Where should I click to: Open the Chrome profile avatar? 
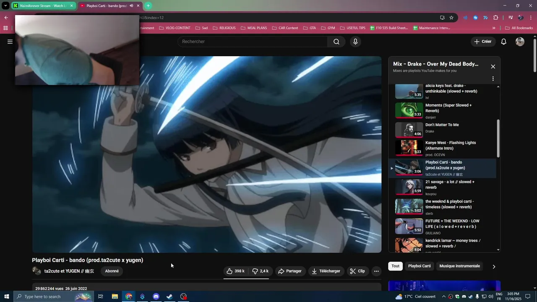point(521,18)
